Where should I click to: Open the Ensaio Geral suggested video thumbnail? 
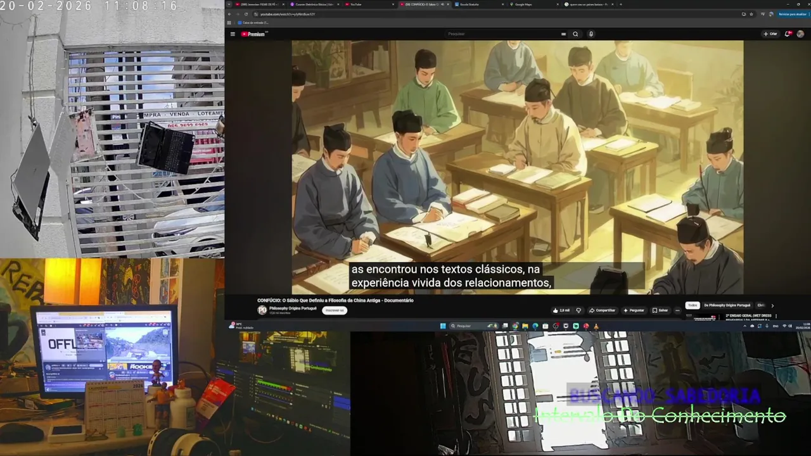click(705, 317)
